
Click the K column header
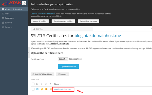[x=42, y=84]
